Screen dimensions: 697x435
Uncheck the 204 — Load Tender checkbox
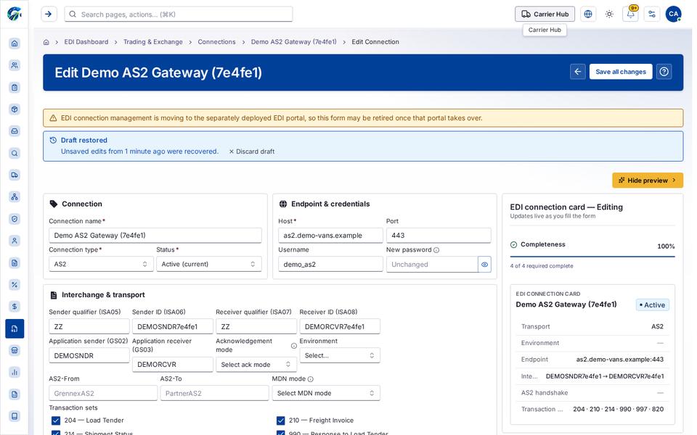pyautogui.click(x=56, y=420)
